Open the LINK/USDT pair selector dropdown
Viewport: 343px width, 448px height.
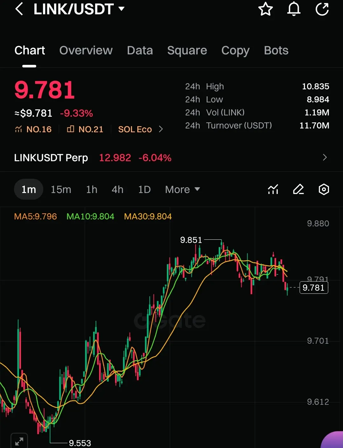click(79, 9)
